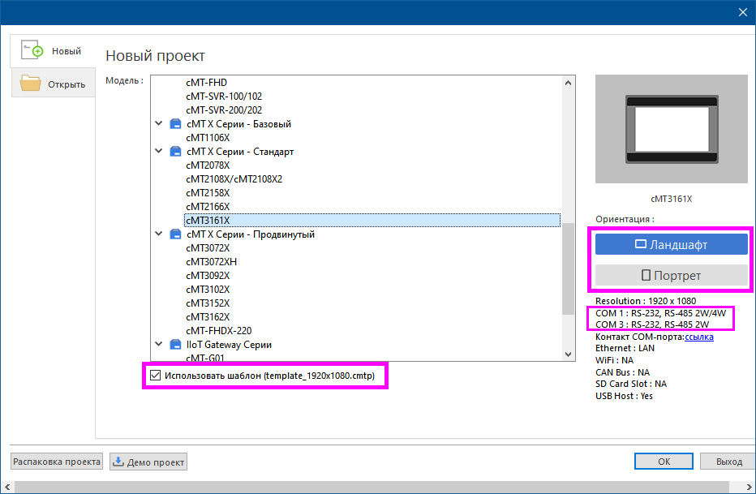This screenshot has width=756, height=494.
Task: Click the cMT3161X device preview image
Action: click(x=671, y=129)
